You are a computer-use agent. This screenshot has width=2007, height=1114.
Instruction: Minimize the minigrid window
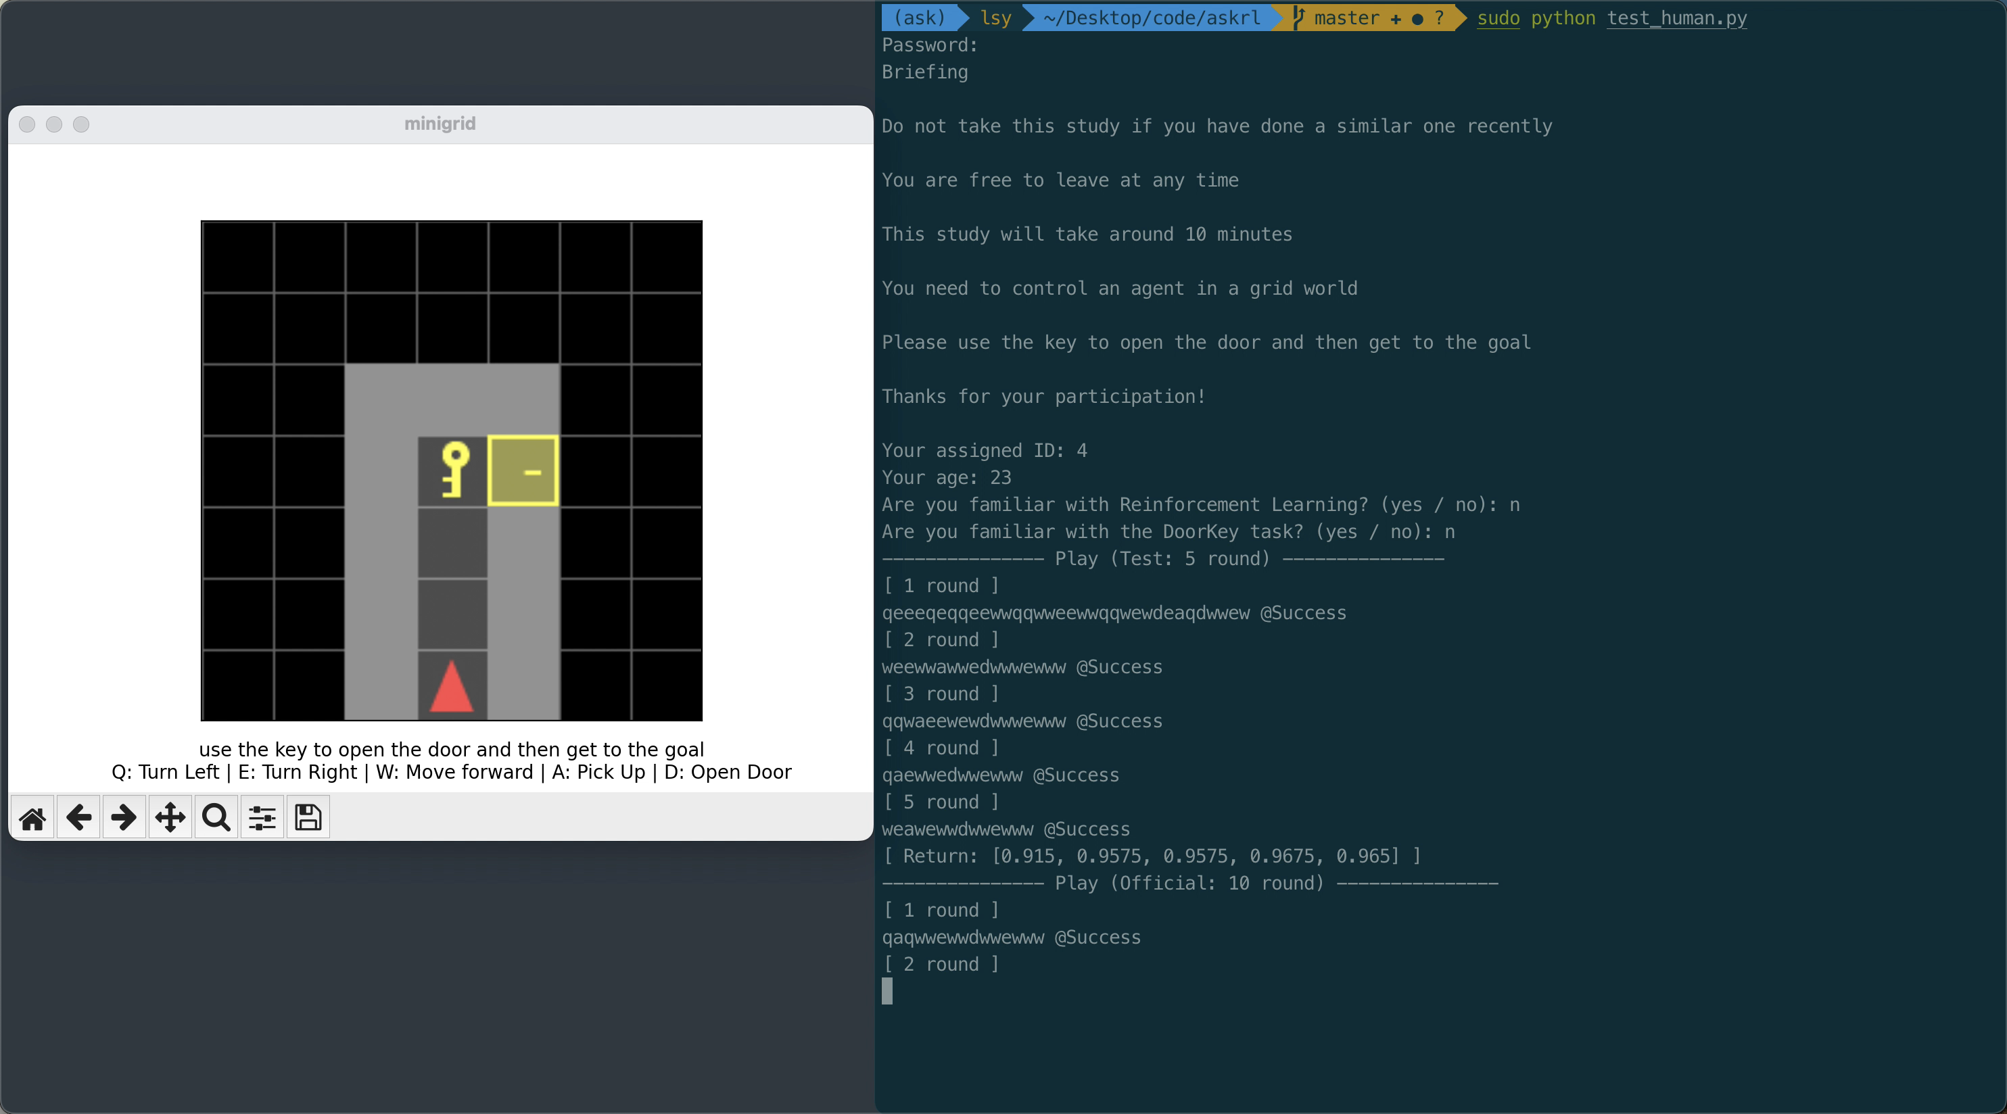point(54,124)
